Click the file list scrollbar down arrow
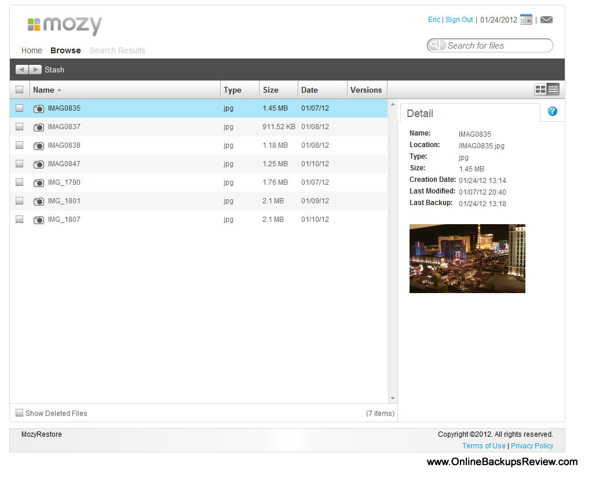The height and width of the screenshot is (479, 592). tap(393, 398)
